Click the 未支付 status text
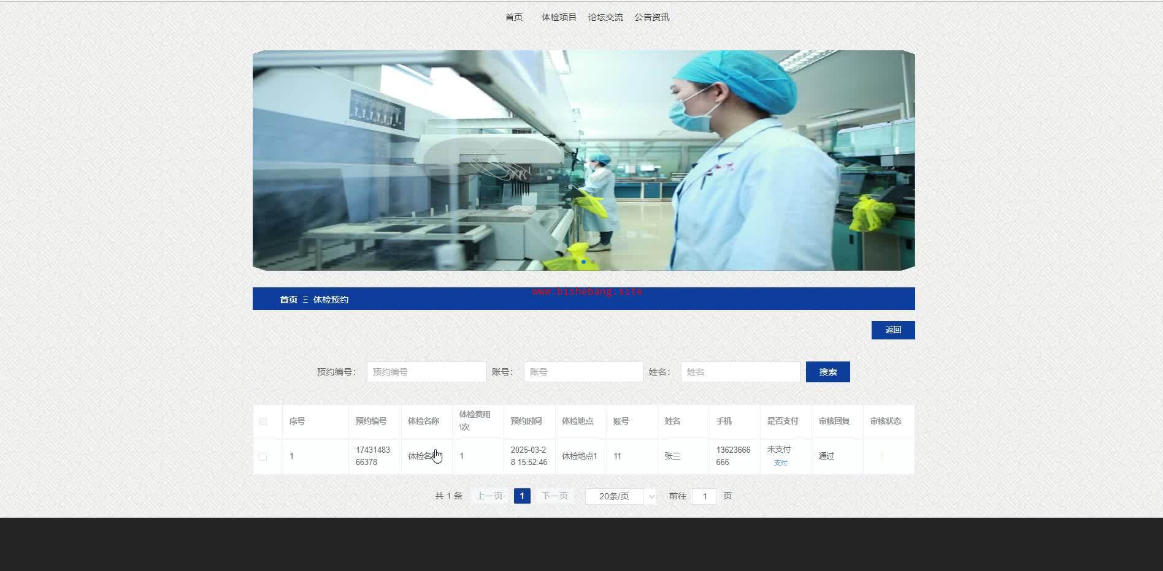 (x=779, y=450)
